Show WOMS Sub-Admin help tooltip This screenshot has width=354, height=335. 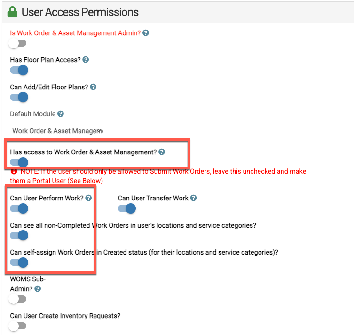(38, 289)
